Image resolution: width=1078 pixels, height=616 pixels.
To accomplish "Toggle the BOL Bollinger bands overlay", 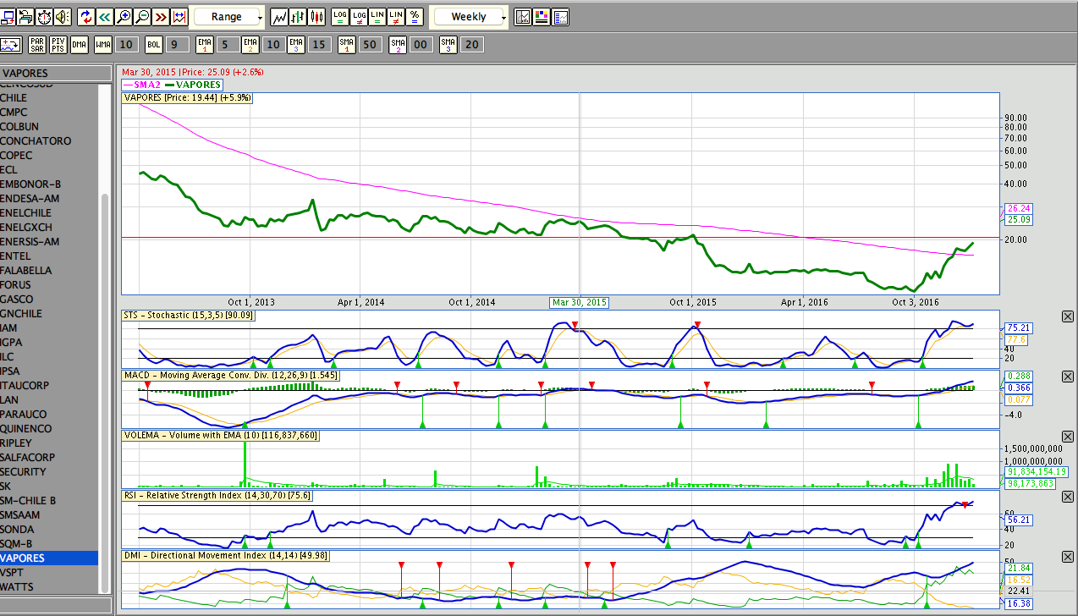I will click(x=153, y=45).
